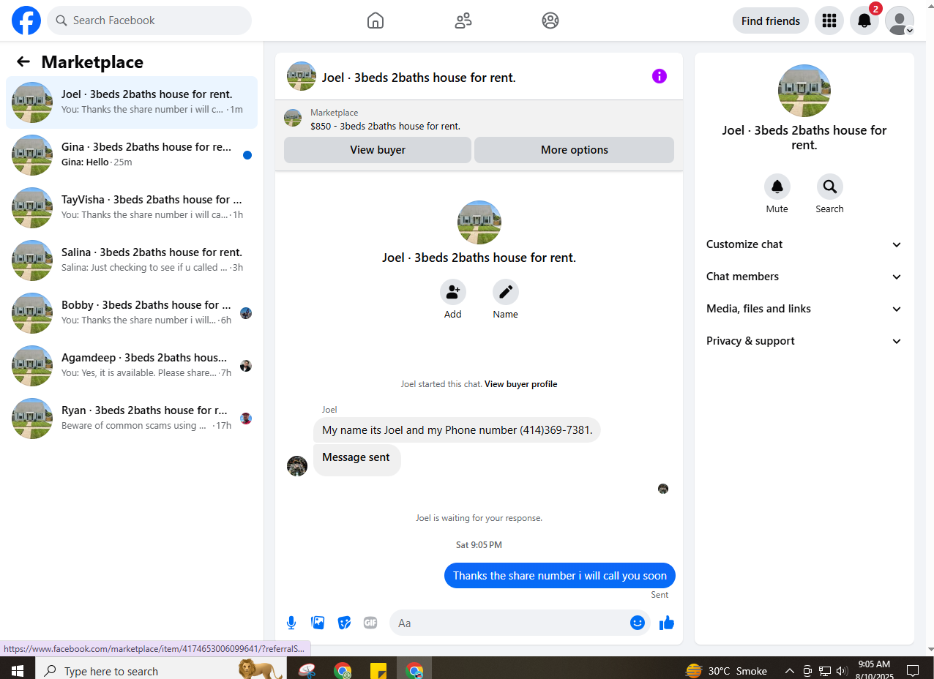
Task: Open Salina conversation in list
Action: coord(132,260)
